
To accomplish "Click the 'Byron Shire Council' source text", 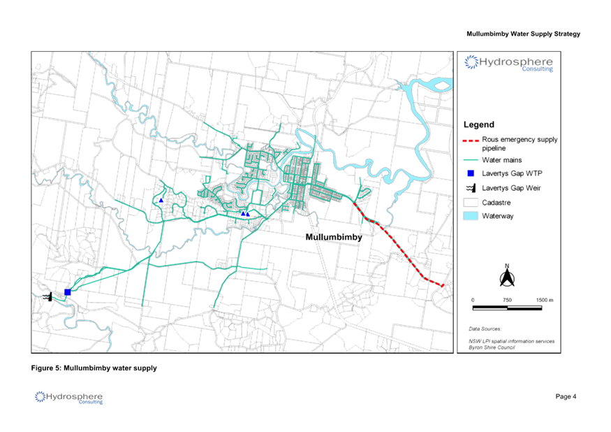I will point(492,347).
